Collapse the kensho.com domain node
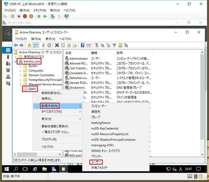Screen dimensions: 209x182 15,61
